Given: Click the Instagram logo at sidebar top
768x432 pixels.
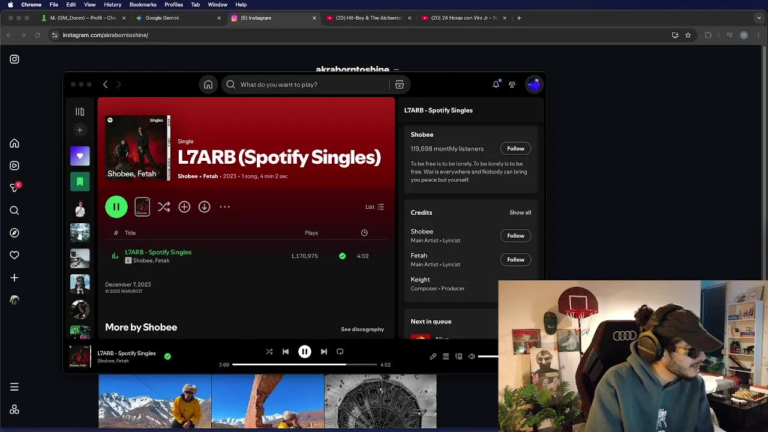Looking at the screenshot, I should (14, 59).
